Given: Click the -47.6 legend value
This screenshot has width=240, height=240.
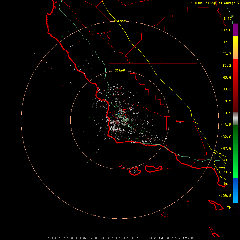Looking at the screenshot, I should (x=226, y=149).
